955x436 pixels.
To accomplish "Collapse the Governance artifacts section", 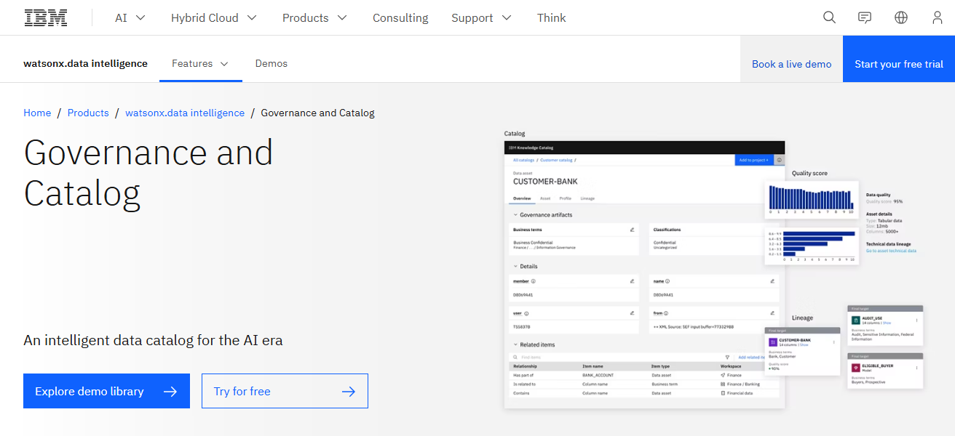I will click(x=515, y=215).
